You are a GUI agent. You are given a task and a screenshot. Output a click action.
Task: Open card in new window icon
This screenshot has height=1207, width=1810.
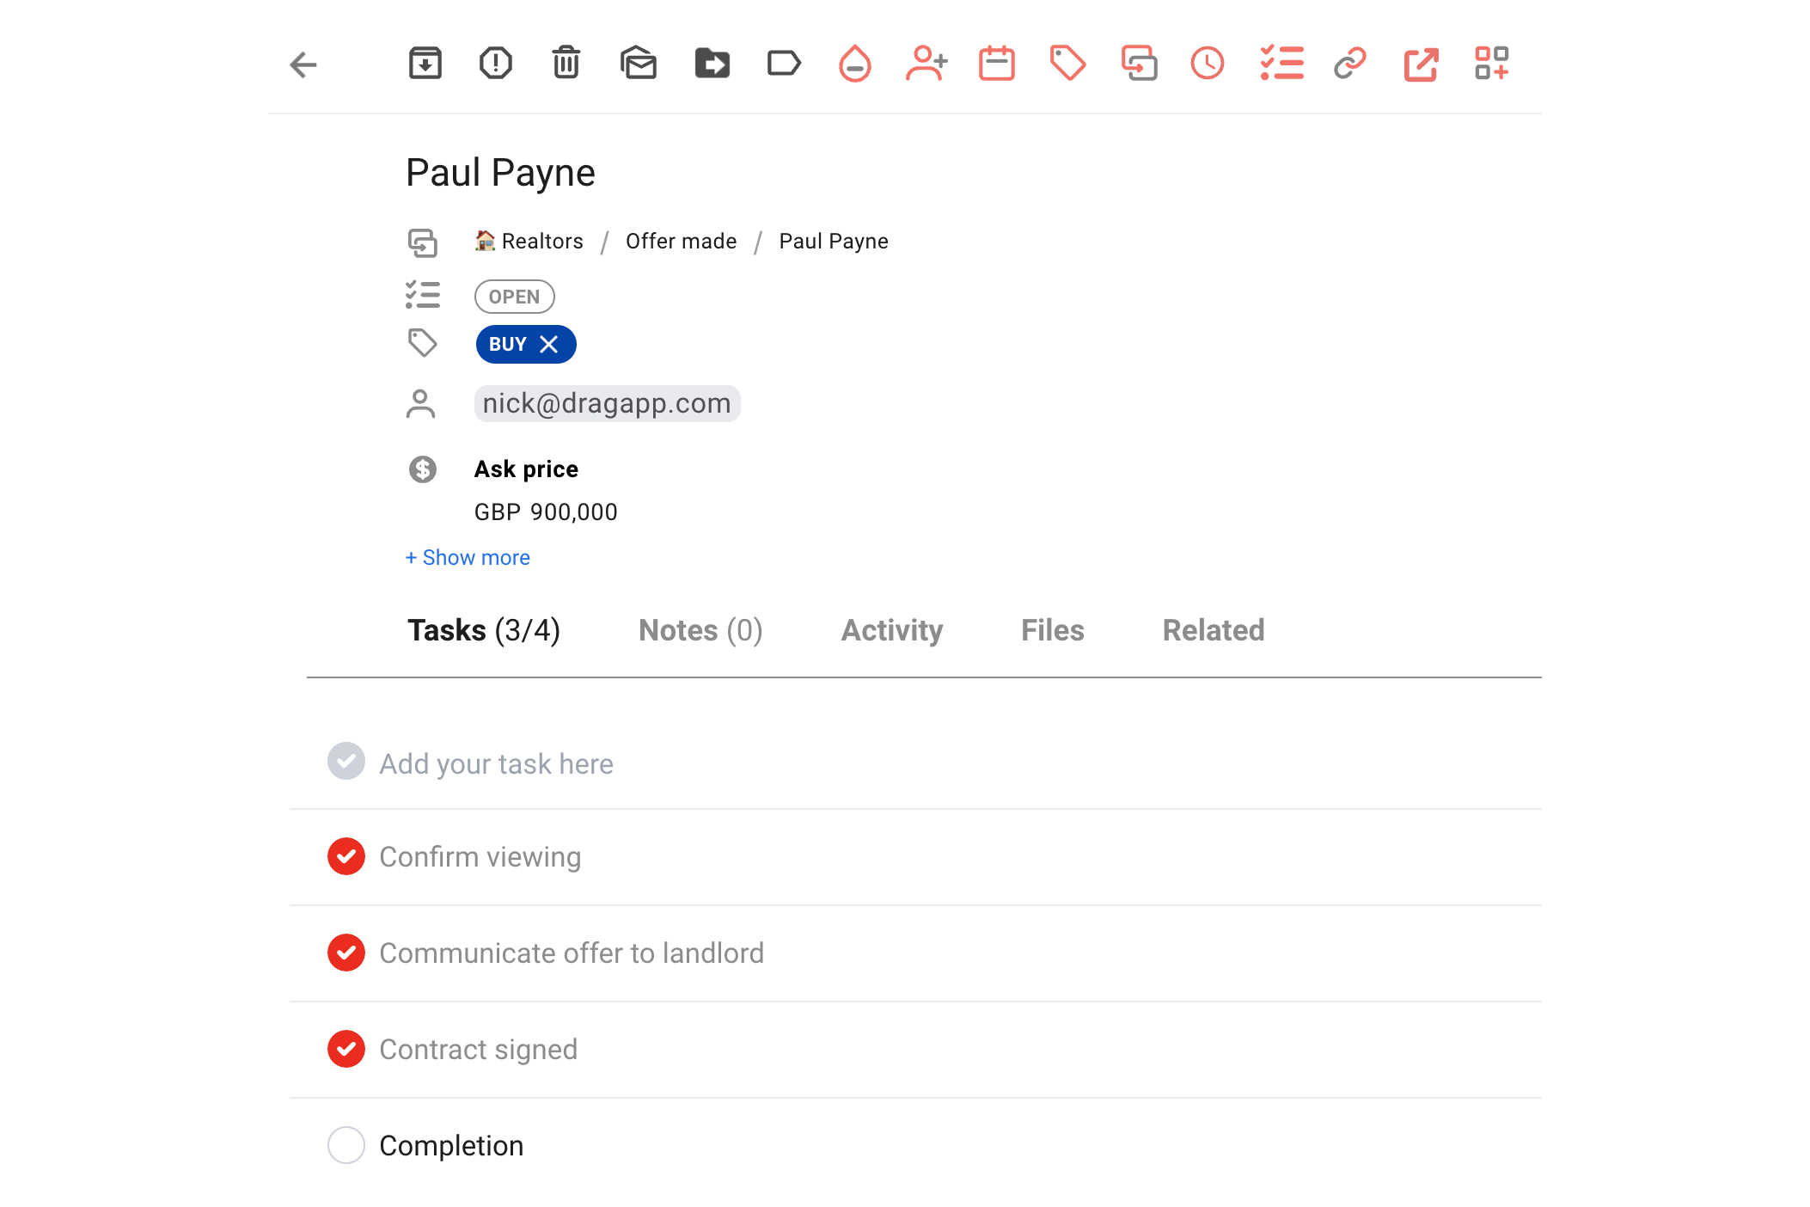click(1422, 64)
